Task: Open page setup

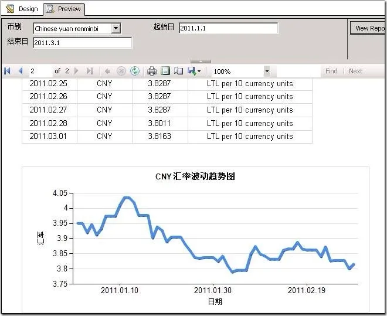Action: (x=178, y=71)
